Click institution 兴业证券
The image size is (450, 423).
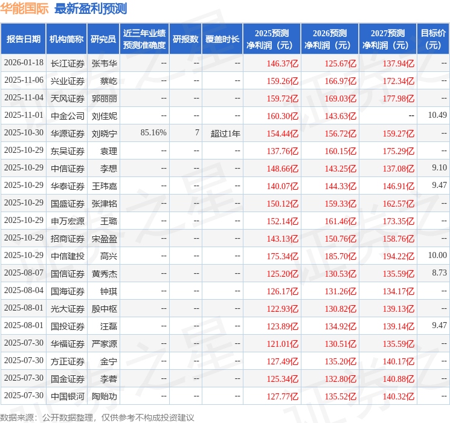point(68,81)
